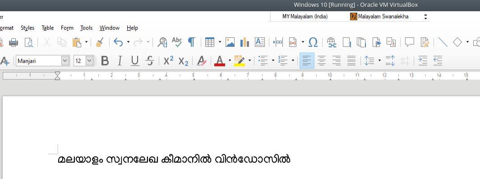Align paragraph left
Image resolution: width=480 pixels, height=179 pixels.
point(307,61)
